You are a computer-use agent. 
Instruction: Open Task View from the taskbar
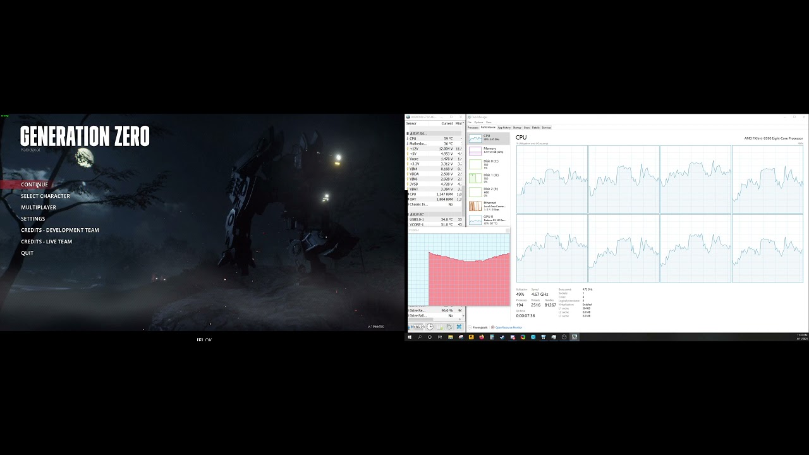(440, 337)
